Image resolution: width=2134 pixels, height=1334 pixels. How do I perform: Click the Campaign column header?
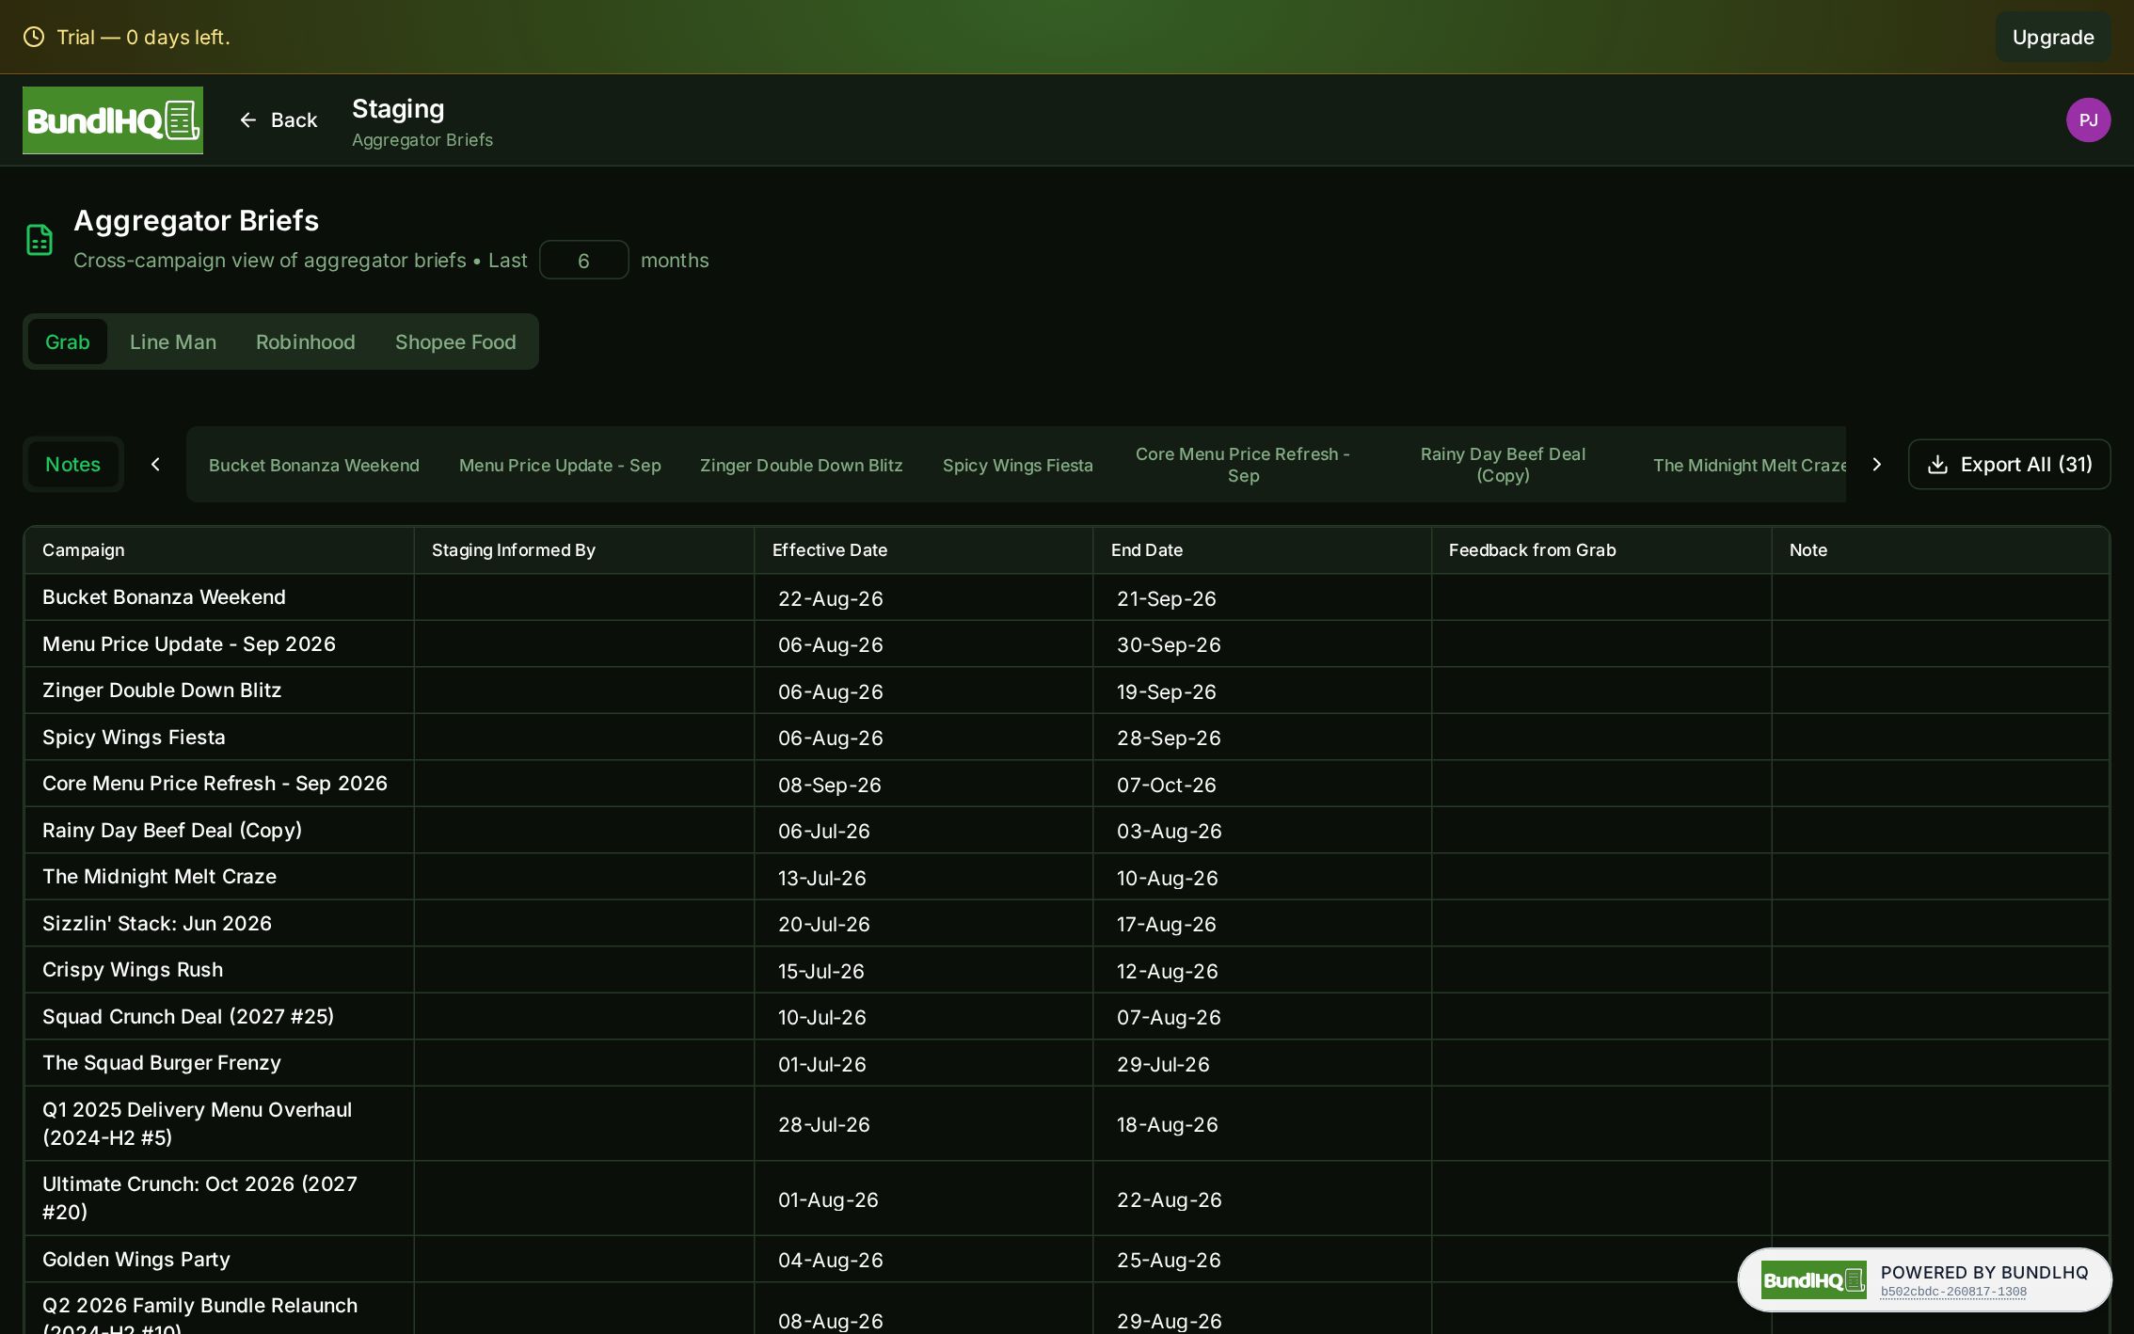tap(219, 550)
